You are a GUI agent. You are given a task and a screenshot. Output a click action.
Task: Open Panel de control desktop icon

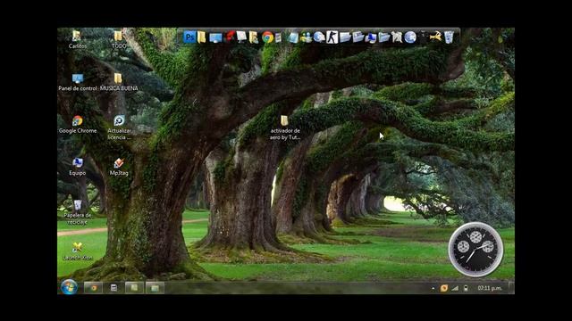78,82
